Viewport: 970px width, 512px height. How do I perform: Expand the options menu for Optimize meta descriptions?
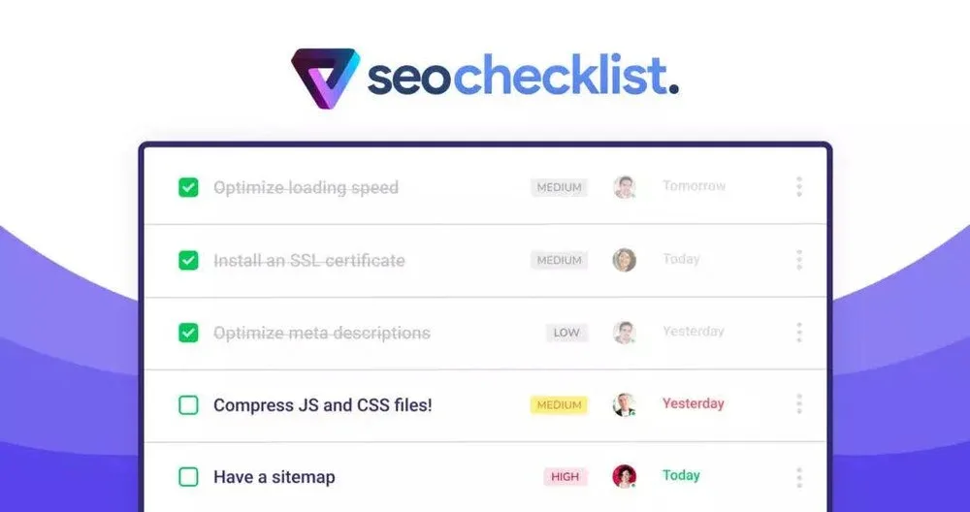pyautogui.click(x=799, y=333)
